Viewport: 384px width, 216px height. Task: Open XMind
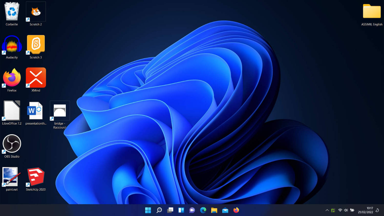click(36, 77)
